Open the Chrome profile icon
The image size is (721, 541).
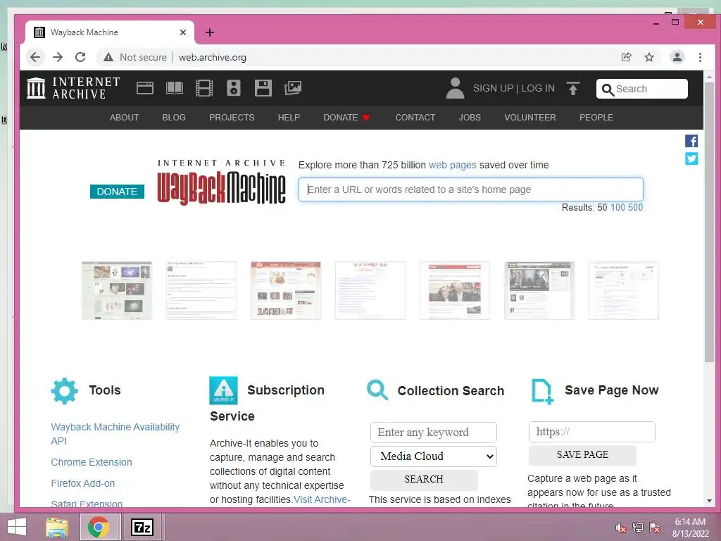pos(677,57)
